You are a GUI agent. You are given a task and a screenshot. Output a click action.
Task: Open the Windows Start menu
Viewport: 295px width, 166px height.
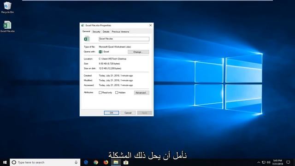click(x=5, y=162)
